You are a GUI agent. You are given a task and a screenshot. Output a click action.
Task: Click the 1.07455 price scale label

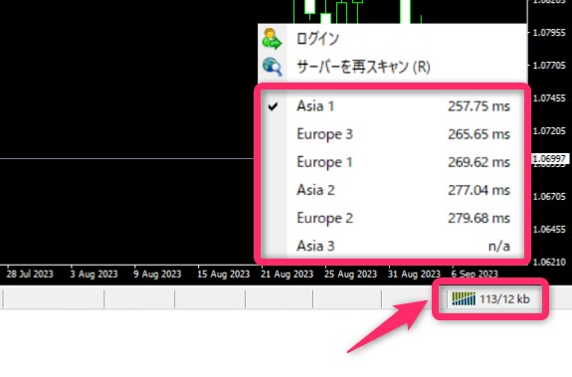[549, 98]
